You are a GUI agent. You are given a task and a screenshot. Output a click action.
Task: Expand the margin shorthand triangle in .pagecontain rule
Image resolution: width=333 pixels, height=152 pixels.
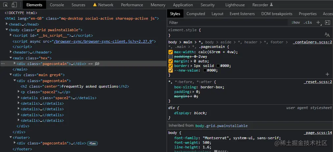192,61
